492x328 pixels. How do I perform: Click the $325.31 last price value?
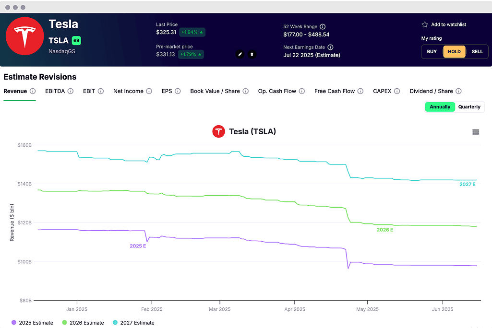166,32
